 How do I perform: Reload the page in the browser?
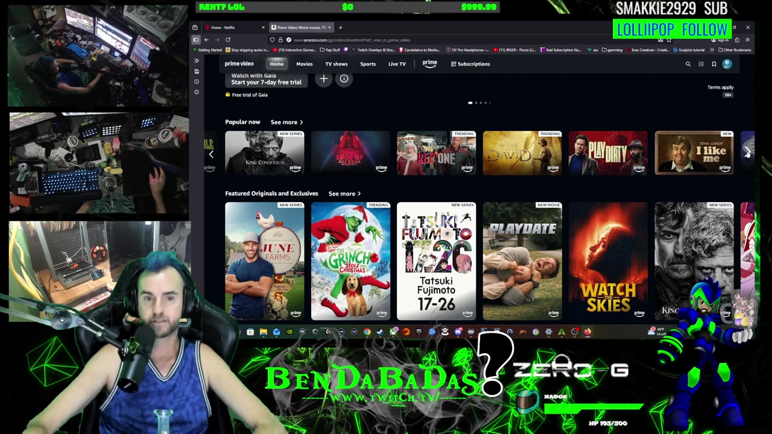coord(227,40)
